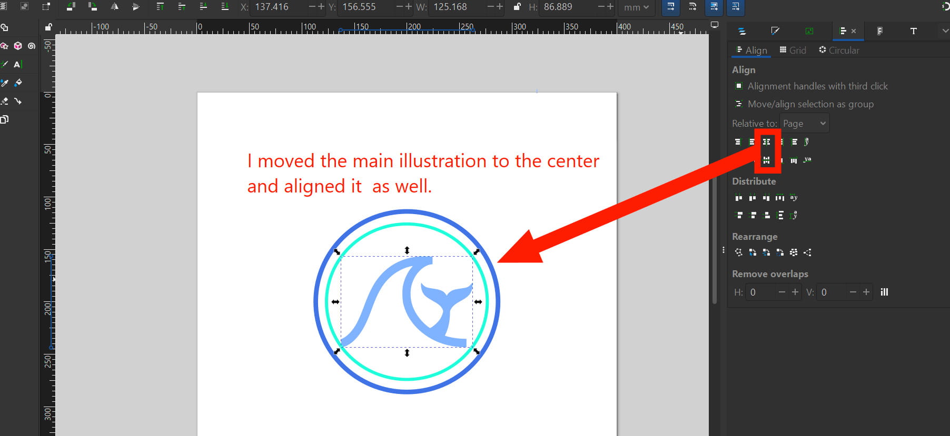Viewport: 950px width, 436px height.
Task: Align text anchors horizontally
Action: (807, 141)
